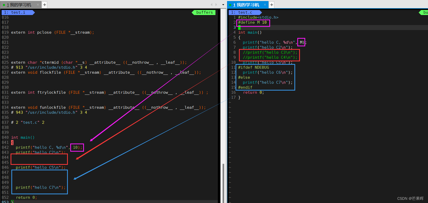
Task: Click printf hello C %d line in test.c
Action: [x=275, y=42]
